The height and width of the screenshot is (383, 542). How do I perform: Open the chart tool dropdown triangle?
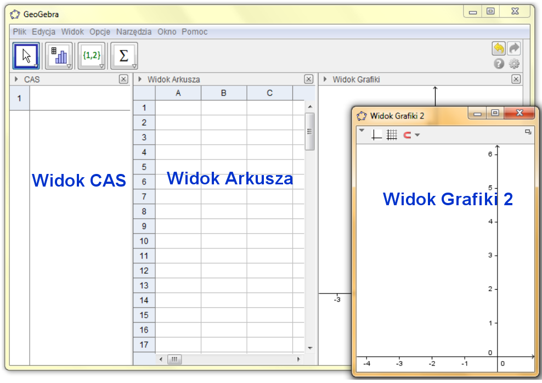point(69,66)
